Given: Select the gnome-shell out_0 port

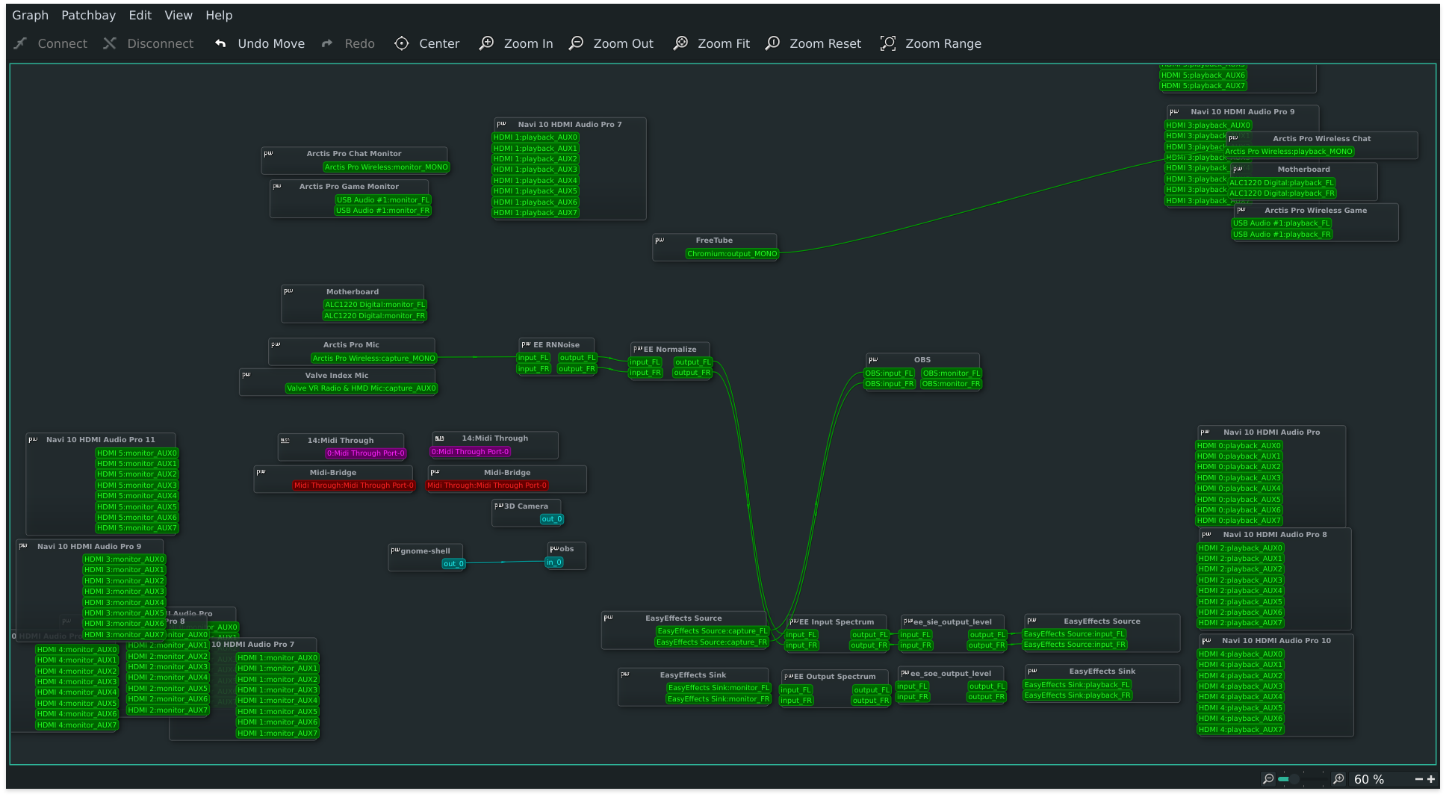Looking at the screenshot, I should (x=453, y=564).
